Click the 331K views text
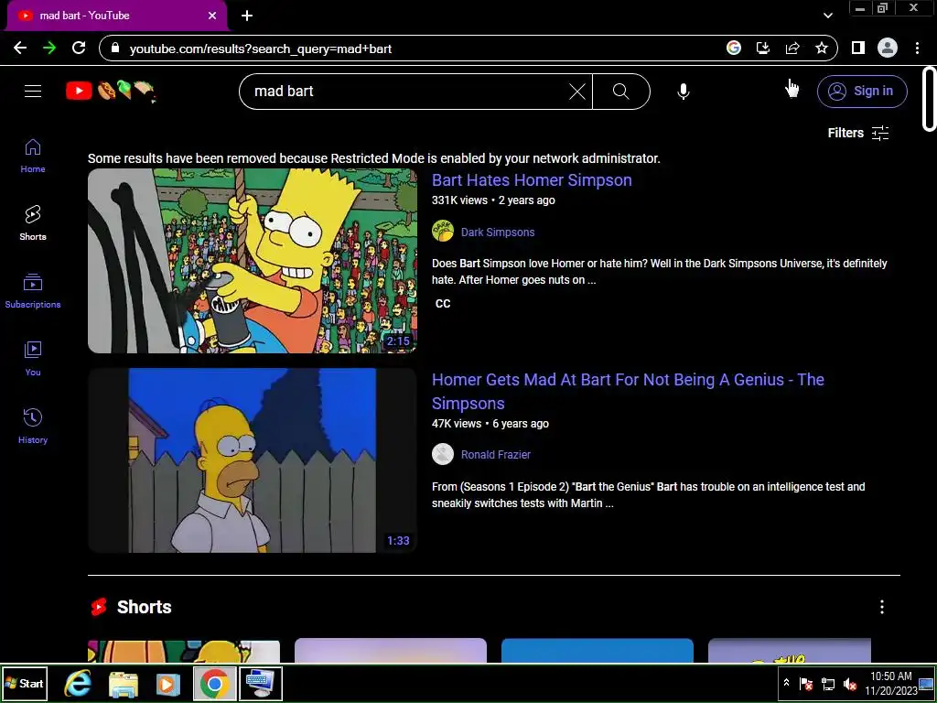937x703 pixels. pos(459,200)
